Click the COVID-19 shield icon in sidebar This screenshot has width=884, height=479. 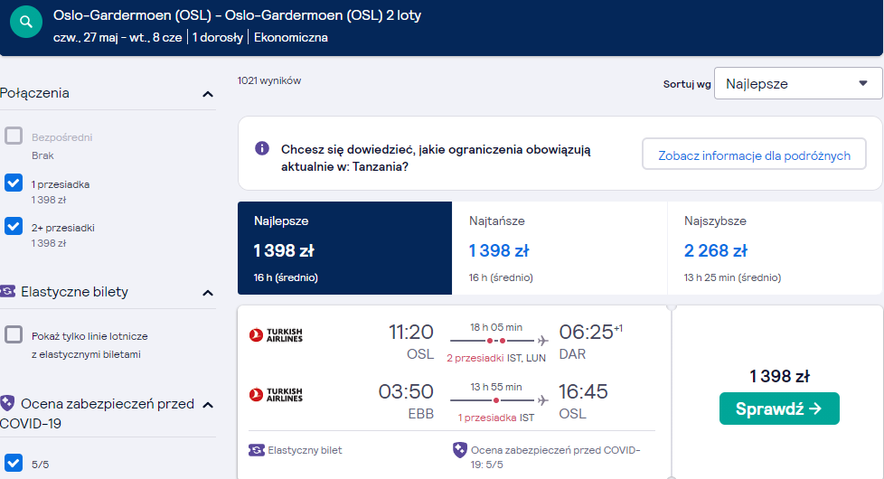tap(7, 403)
